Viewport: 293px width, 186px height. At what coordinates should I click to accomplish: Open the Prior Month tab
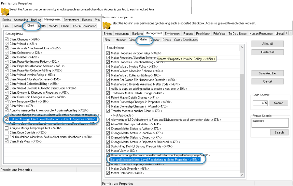[203, 34]
